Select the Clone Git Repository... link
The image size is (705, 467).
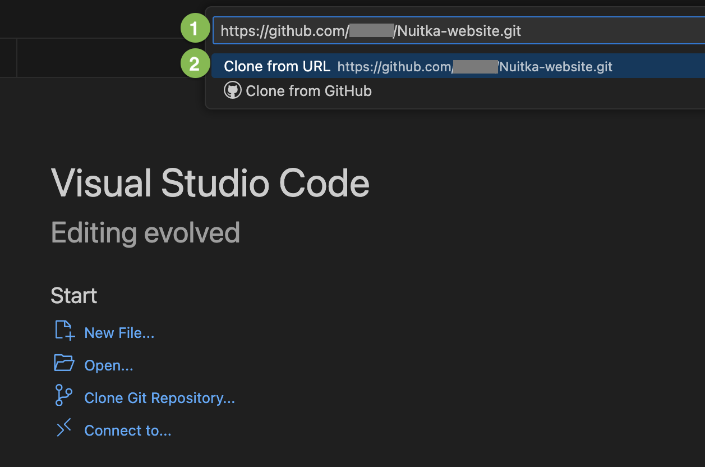tap(159, 398)
